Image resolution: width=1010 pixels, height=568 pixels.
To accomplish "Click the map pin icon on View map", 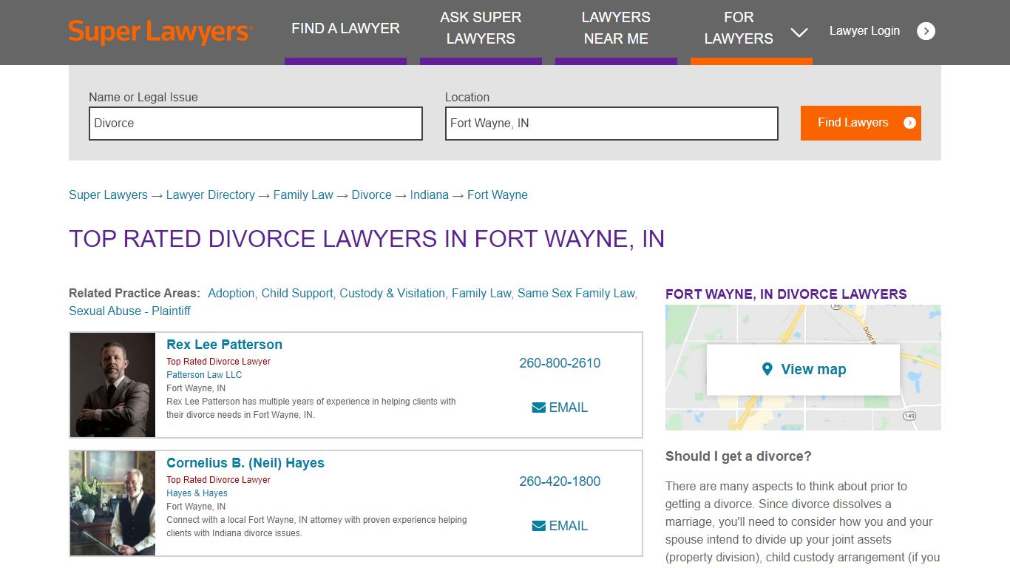I will pyautogui.click(x=767, y=369).
